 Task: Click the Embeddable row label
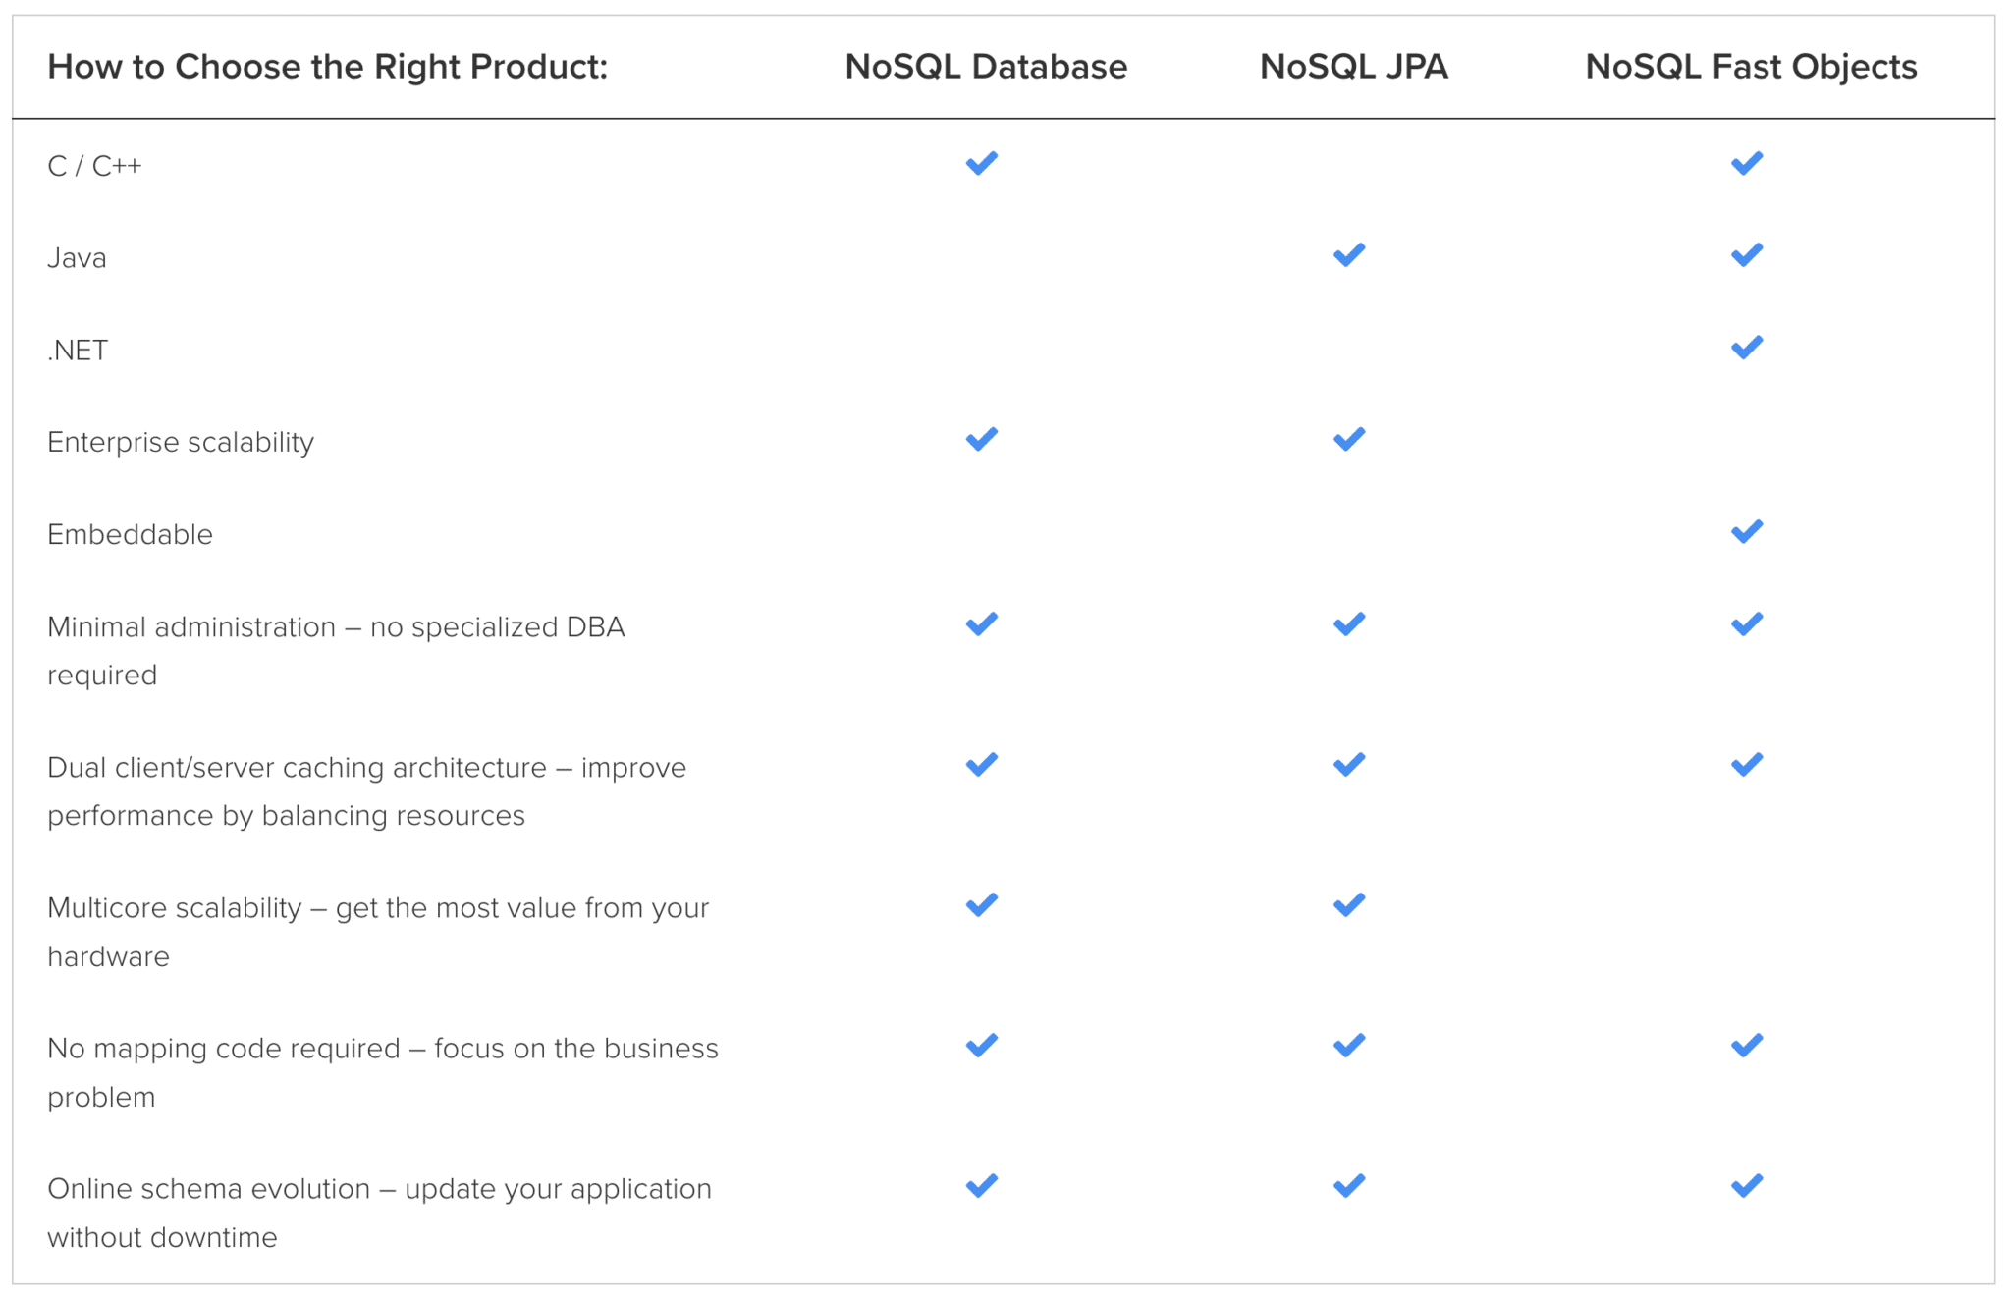click(x=130, y=534)
